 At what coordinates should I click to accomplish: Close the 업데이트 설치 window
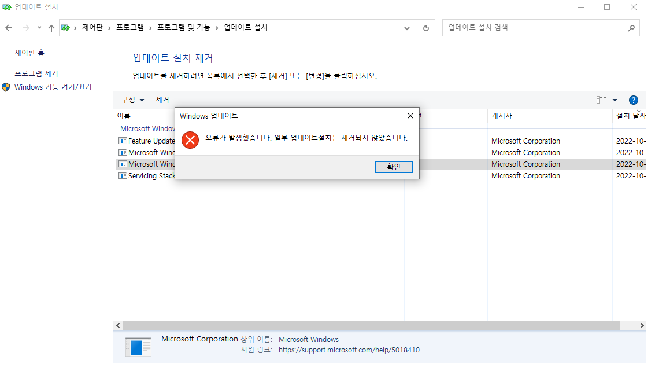click(x=633, y=7)
